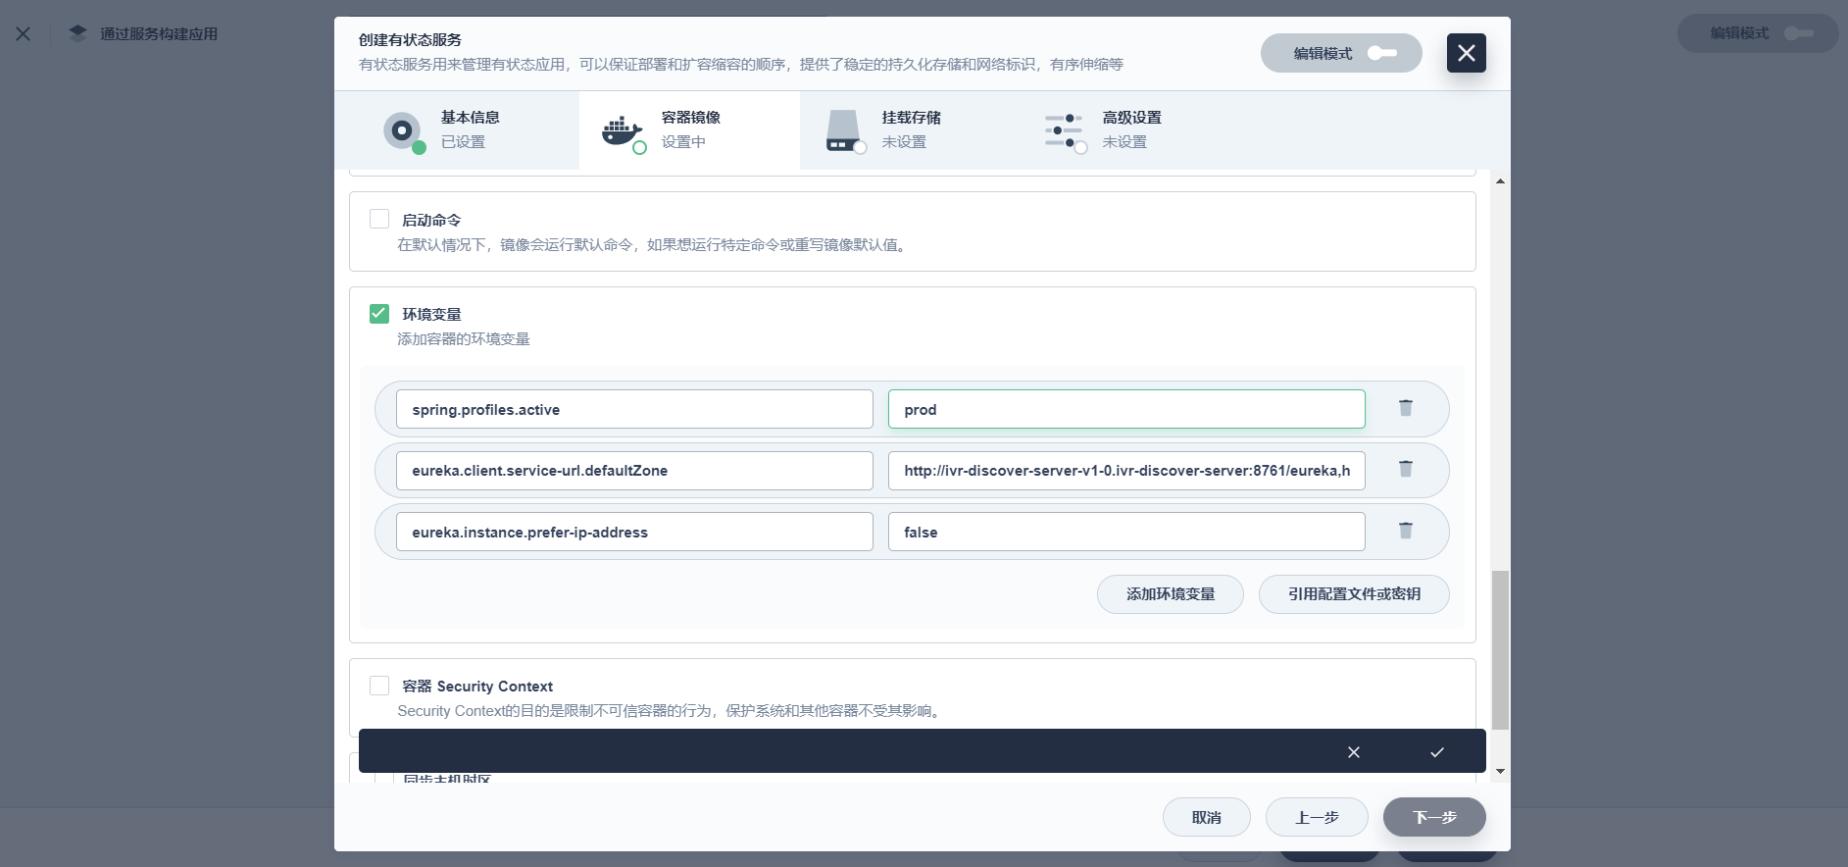This screenshot has width=1848, height=867.
Task: Enable 容器 Security Context checkbox
Action: pyautogui.click(x=379, y=685)
